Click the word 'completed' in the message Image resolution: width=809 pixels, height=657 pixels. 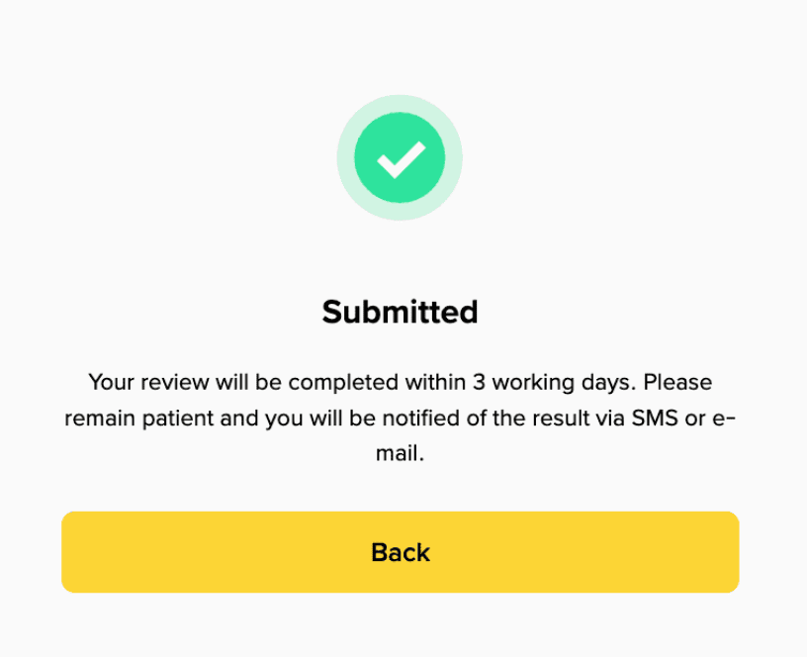click(x=343, y=383)
